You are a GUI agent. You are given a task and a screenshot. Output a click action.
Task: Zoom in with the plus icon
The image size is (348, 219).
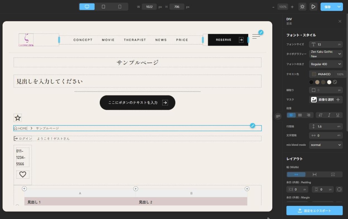[x=292, y=7]
